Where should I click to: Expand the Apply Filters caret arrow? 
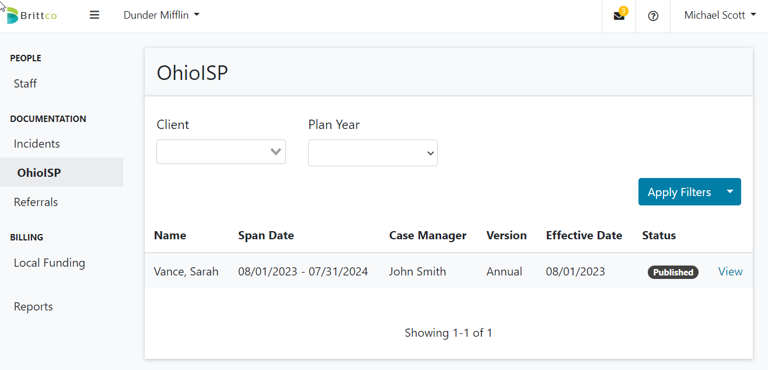point(730,191)
